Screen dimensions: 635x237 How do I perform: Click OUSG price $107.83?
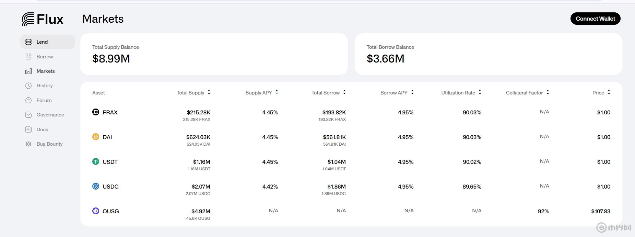[x=601, y=211]
